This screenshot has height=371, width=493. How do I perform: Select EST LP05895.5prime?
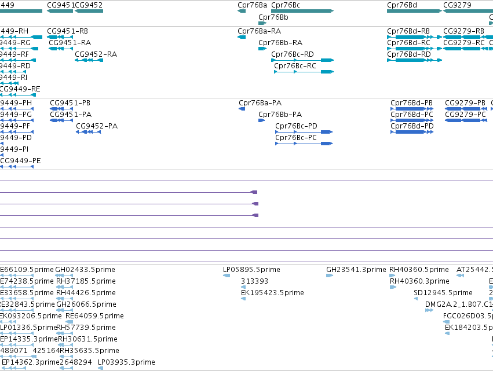(251, 270)
